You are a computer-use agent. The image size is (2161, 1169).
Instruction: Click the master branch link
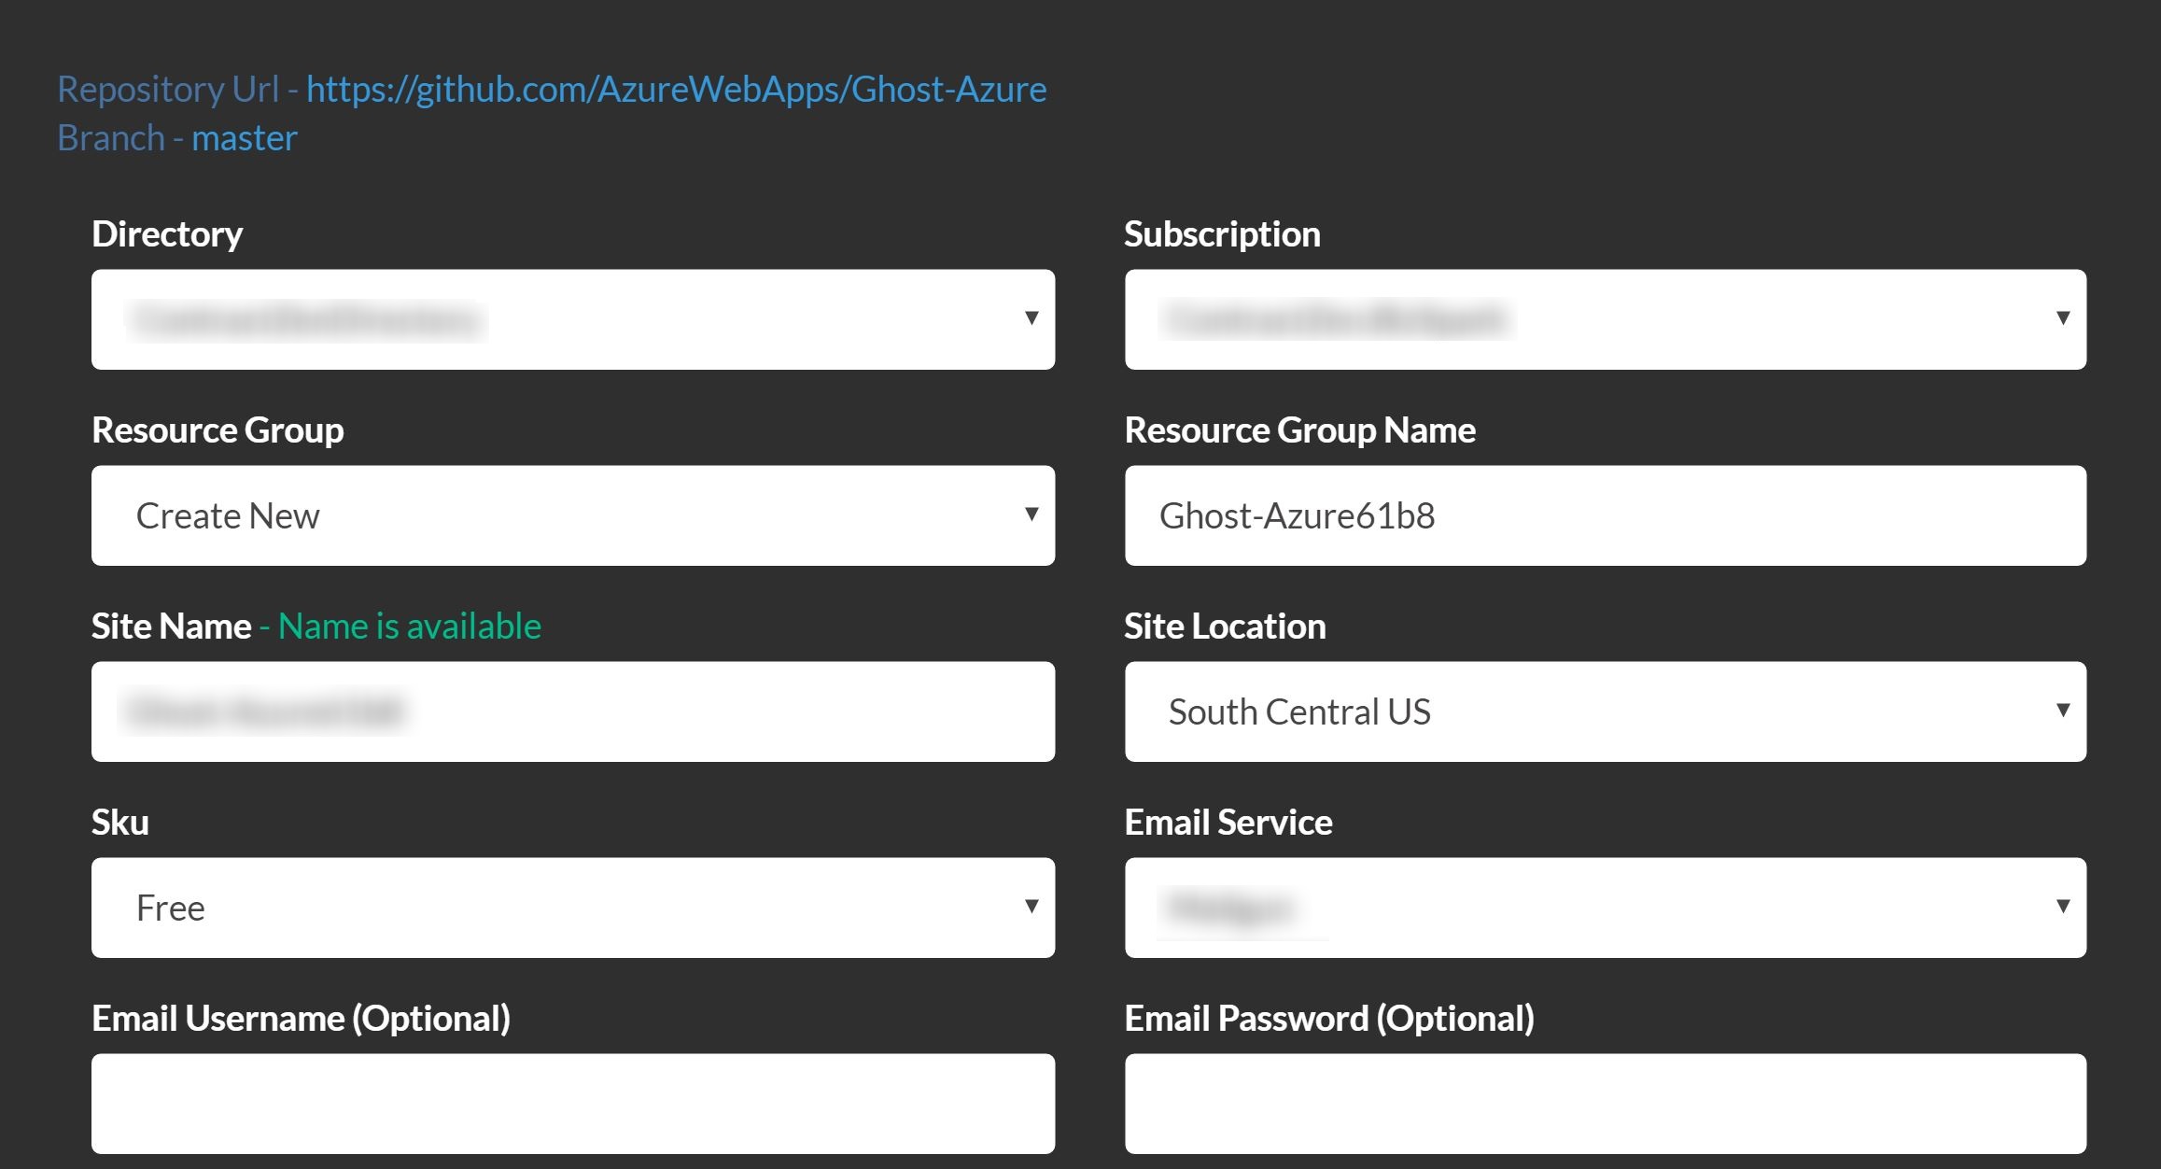click(x=245, y=138)
